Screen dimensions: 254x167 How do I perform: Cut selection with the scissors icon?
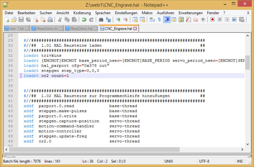60,20
